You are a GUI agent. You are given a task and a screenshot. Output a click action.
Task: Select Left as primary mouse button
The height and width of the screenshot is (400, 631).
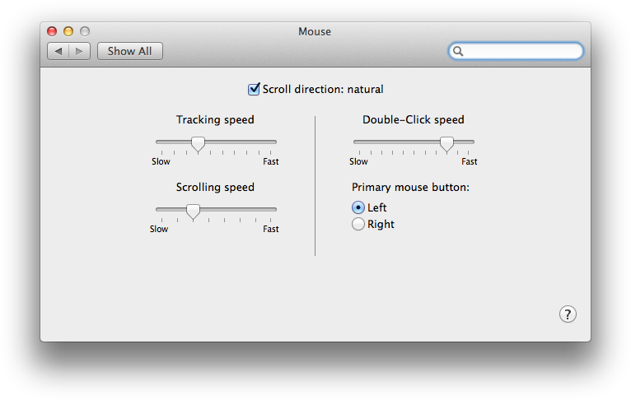tap(358, 207)
